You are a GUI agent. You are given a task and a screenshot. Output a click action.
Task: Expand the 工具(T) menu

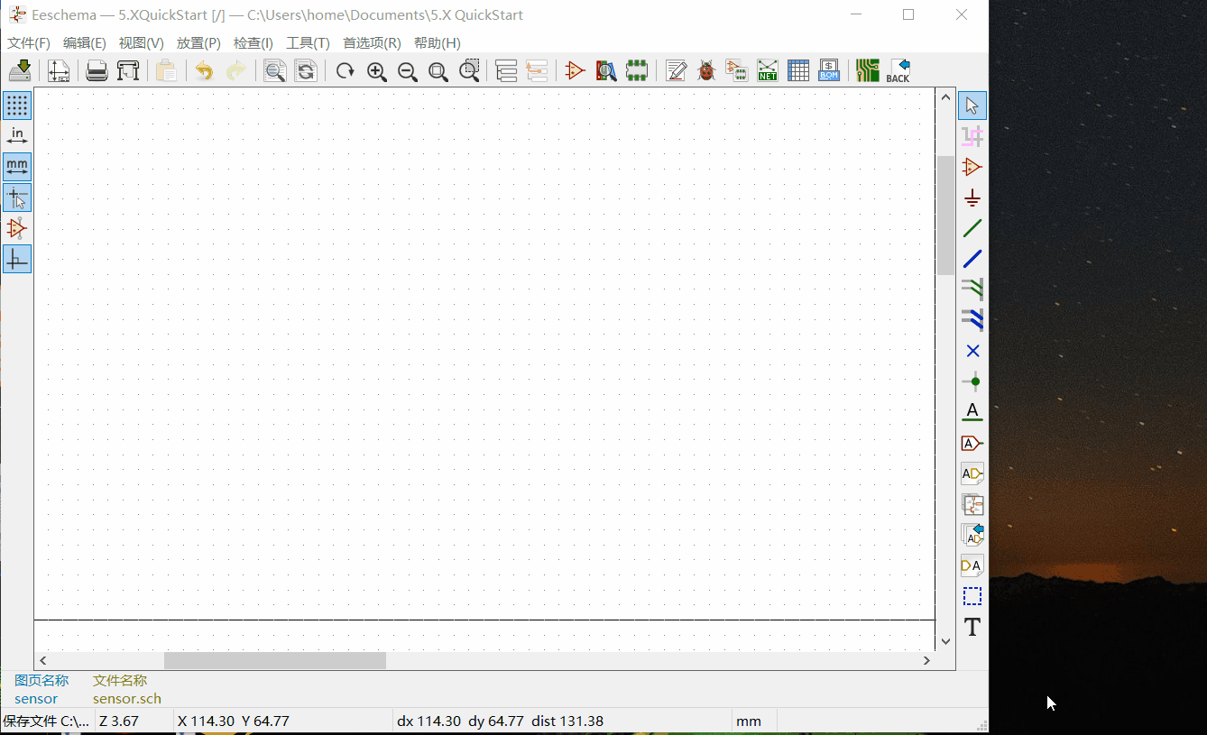pyautogui.click(x=308, y=43)
